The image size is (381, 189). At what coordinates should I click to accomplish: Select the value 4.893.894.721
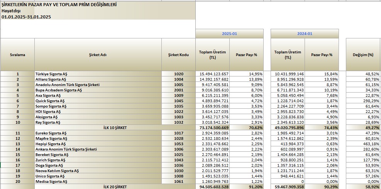(212, 101)
